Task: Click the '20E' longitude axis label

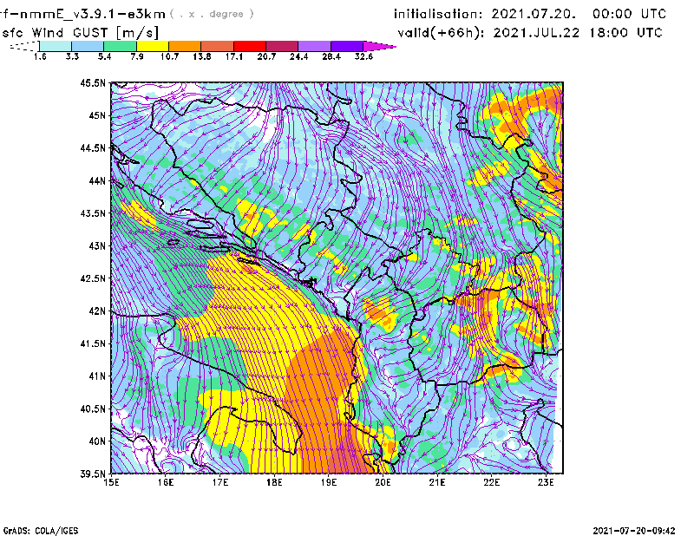Action: 383,482
